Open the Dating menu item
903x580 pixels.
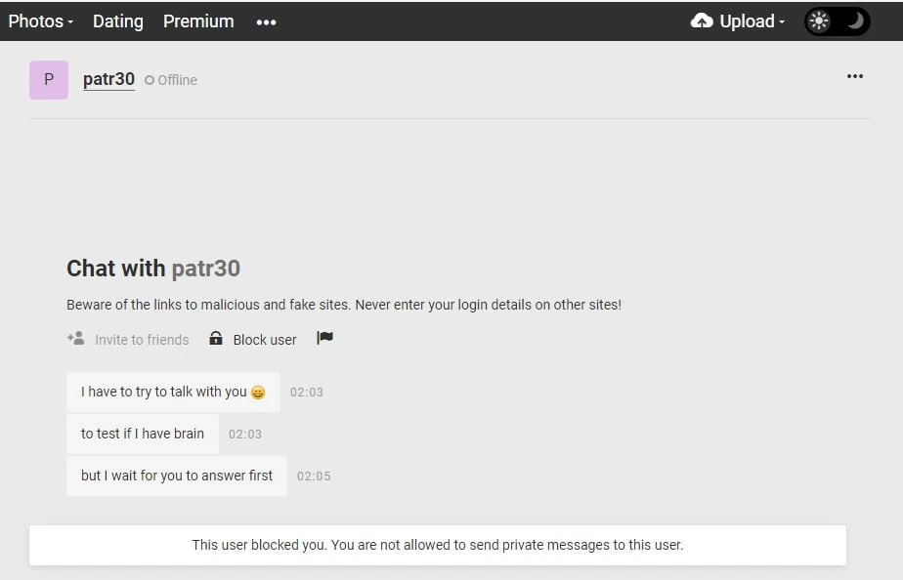coord(117,21)
